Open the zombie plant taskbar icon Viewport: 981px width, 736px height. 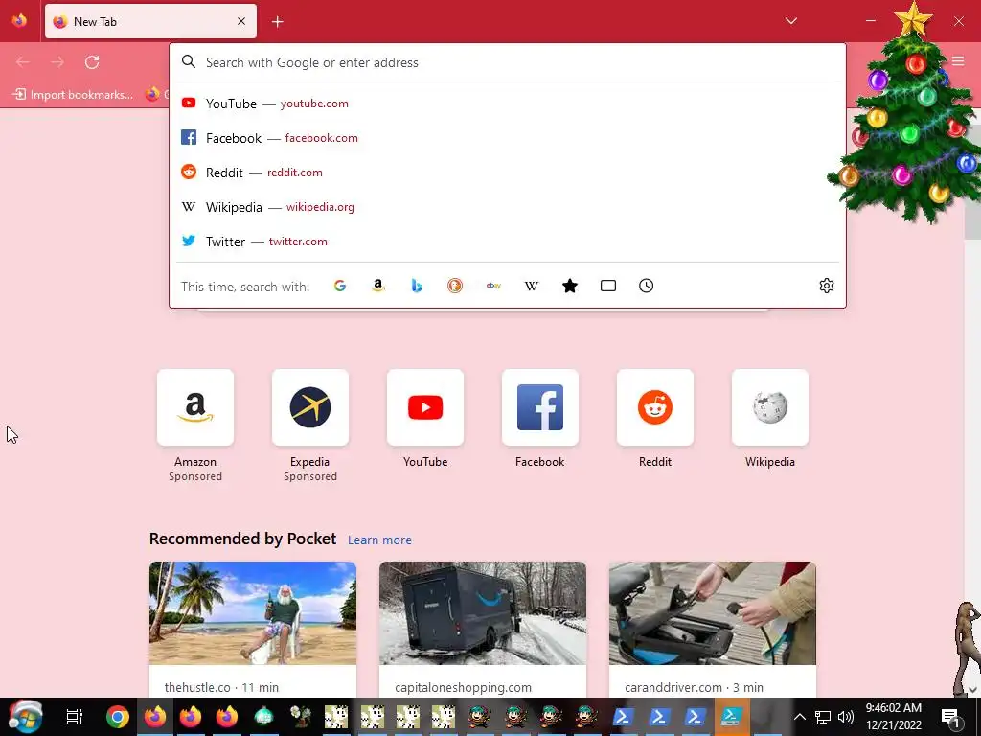click(x=301, y=717)
